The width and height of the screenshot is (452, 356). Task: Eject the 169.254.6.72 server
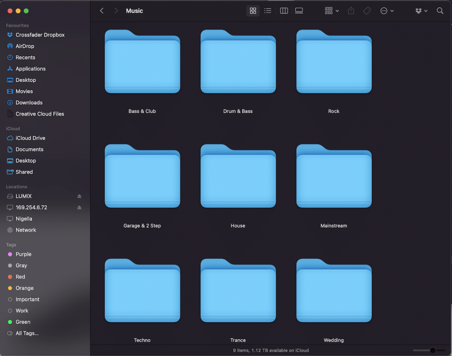click(79, 207)
